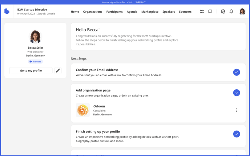Open Orloom three-dot options menu

pos(237,110)
